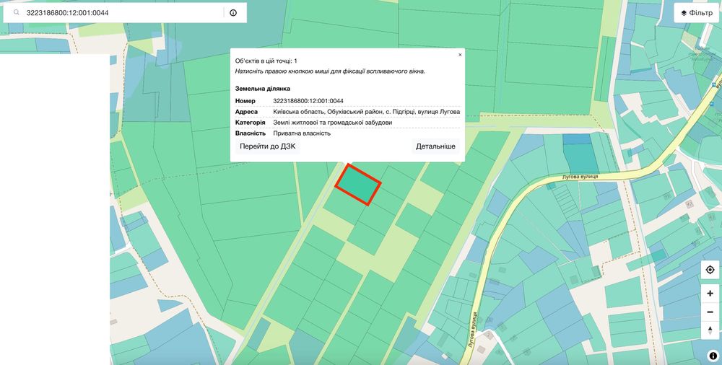Locate my position on the map
Image resolution: width=722 pixels, height=365 pixels.
coord(710,270)
